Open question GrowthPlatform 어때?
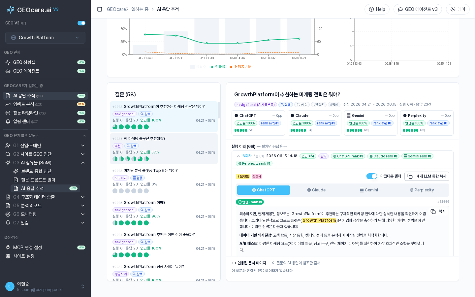 pyautogui.click(x=164, y=213)
